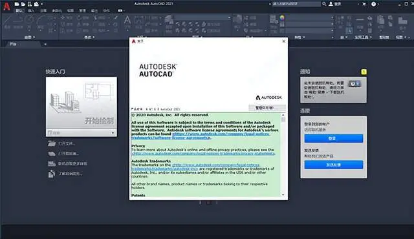Click the search magnifier icon

click(324, 4)
